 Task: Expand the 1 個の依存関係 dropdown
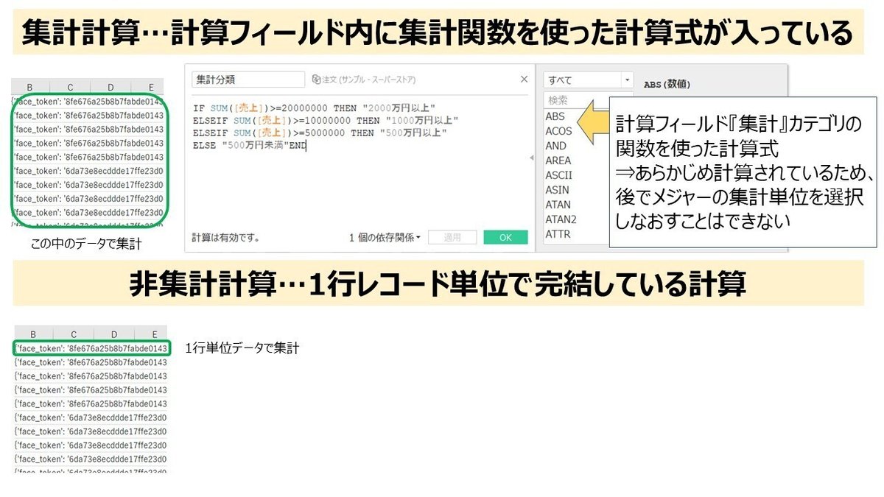417,237
